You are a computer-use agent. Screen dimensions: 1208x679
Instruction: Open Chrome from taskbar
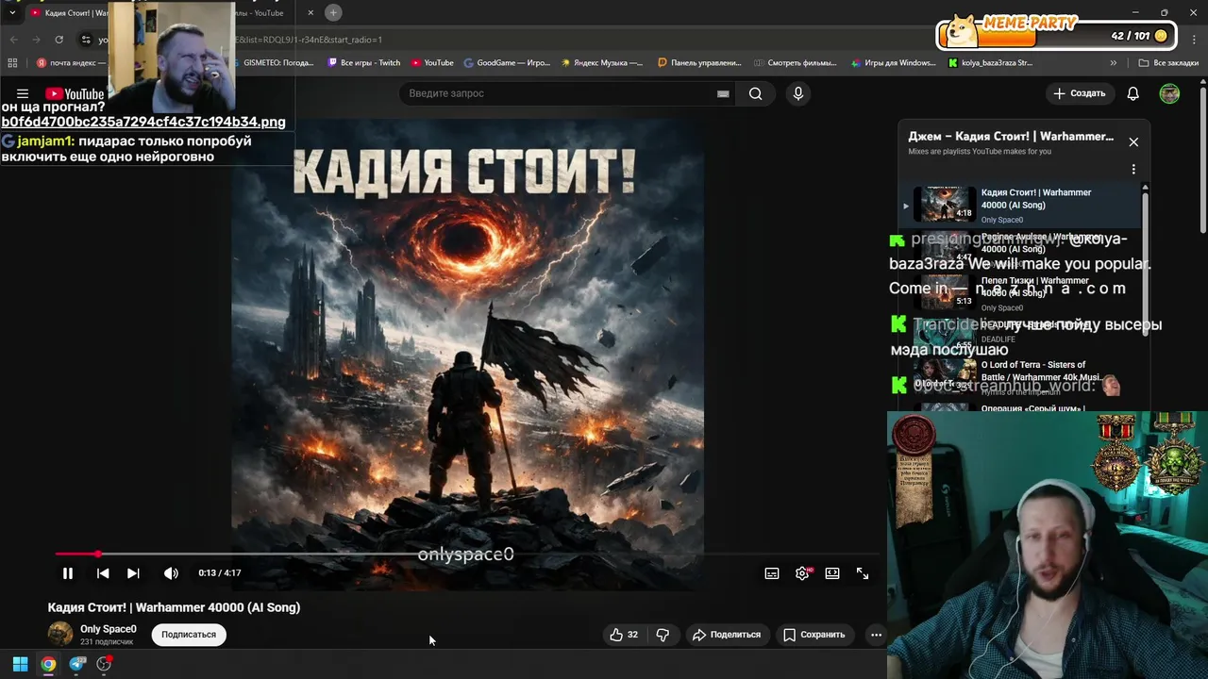click(x=48, y=664)
